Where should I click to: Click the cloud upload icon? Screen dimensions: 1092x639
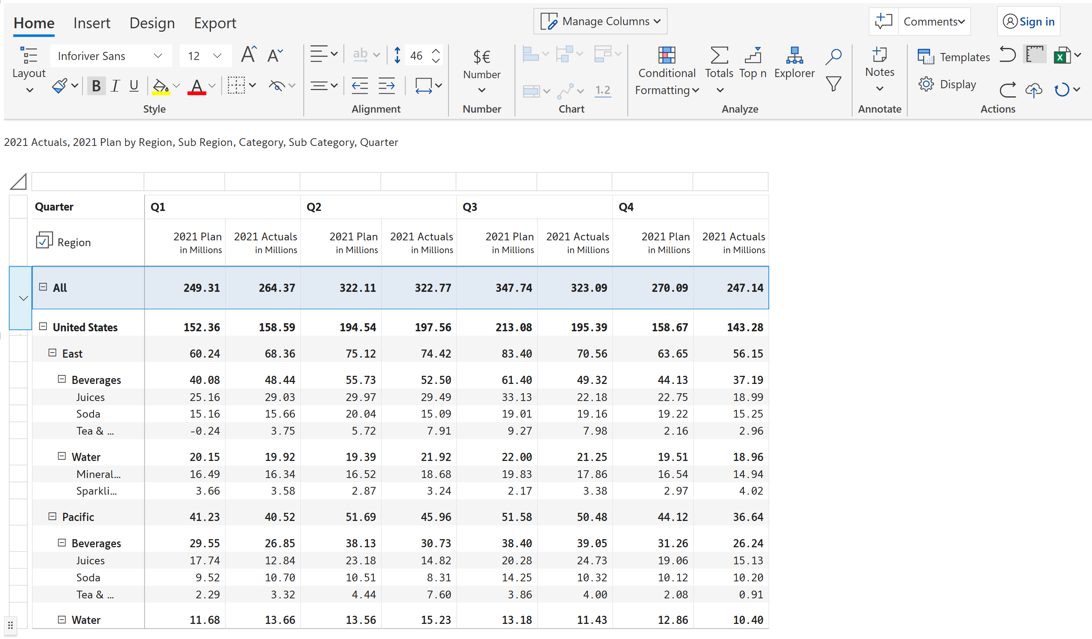(1034, 90)
